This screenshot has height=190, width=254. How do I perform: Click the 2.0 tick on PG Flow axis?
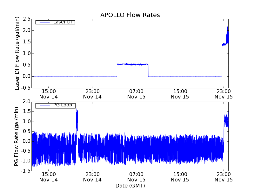tap(27, 102)
